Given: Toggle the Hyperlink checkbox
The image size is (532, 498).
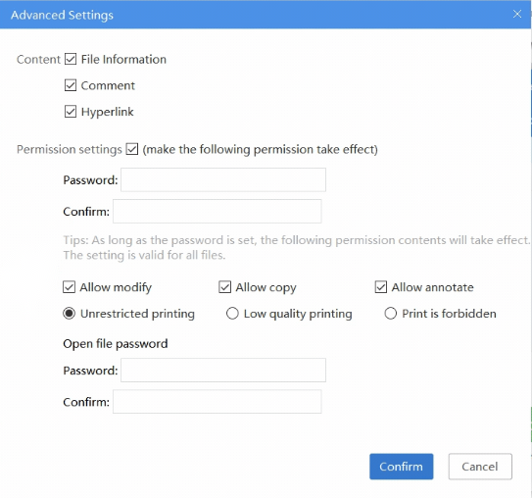Looking at the screenshot, I should point(71,112).
